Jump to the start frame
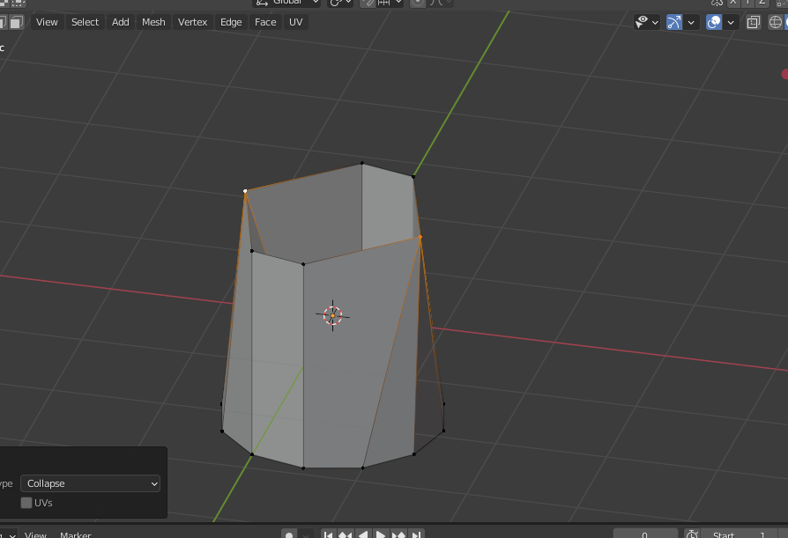Image resolution: width=788 pixels, height=538 pixels. coord(328,534)
